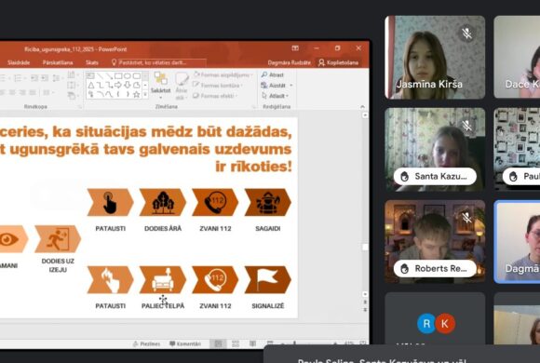The width and height of the screenshot is (540, 363).
Task: Select the star shape in shapes gallery
Action: pyautogui.click(x=137, y=94)
